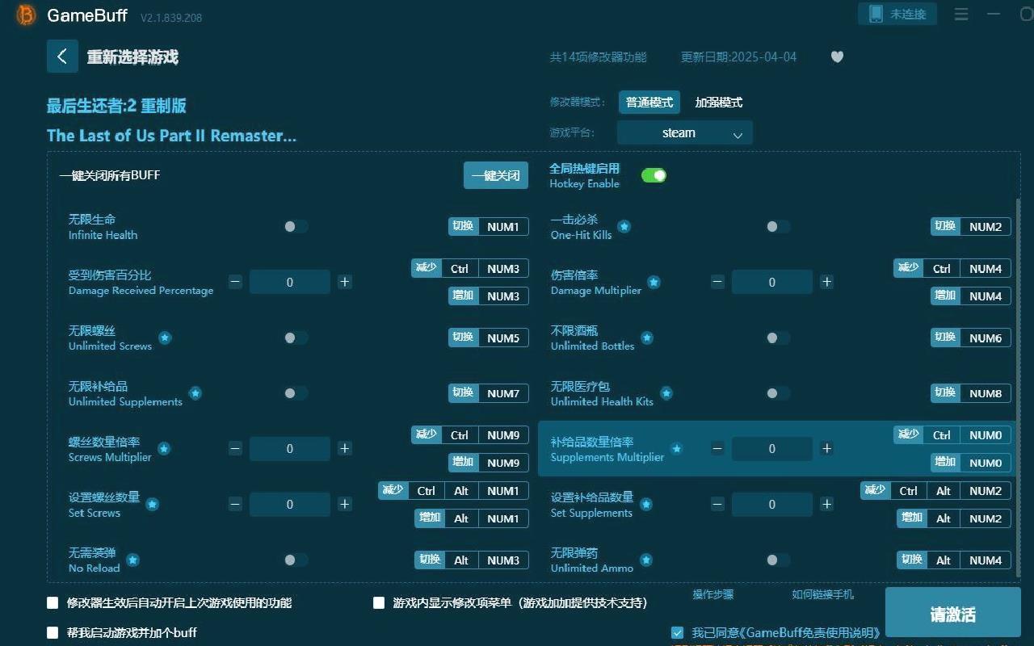1034x646 pixels.
Task: Click the favorite heart icon
Action: pyautogui.click(x=837, y=57)
